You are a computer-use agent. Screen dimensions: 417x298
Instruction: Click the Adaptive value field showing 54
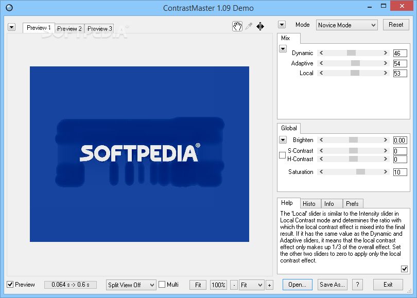pos(400,63)
